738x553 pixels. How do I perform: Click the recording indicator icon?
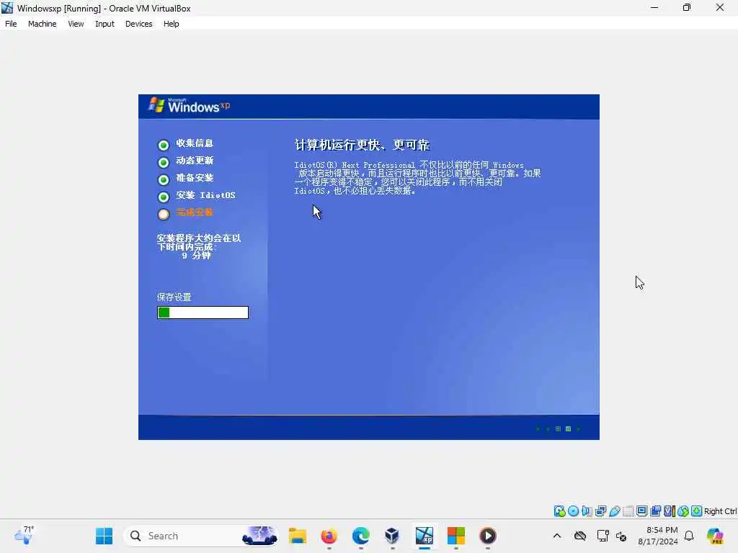[x=655, y=511]
